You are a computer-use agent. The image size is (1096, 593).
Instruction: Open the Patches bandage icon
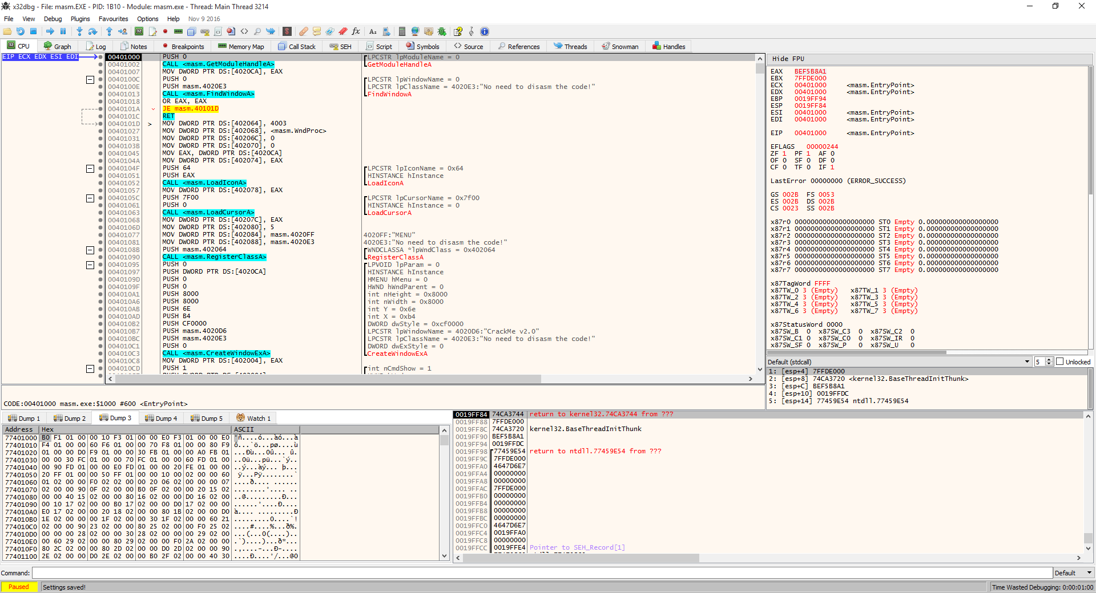click(x=304, y=31)
